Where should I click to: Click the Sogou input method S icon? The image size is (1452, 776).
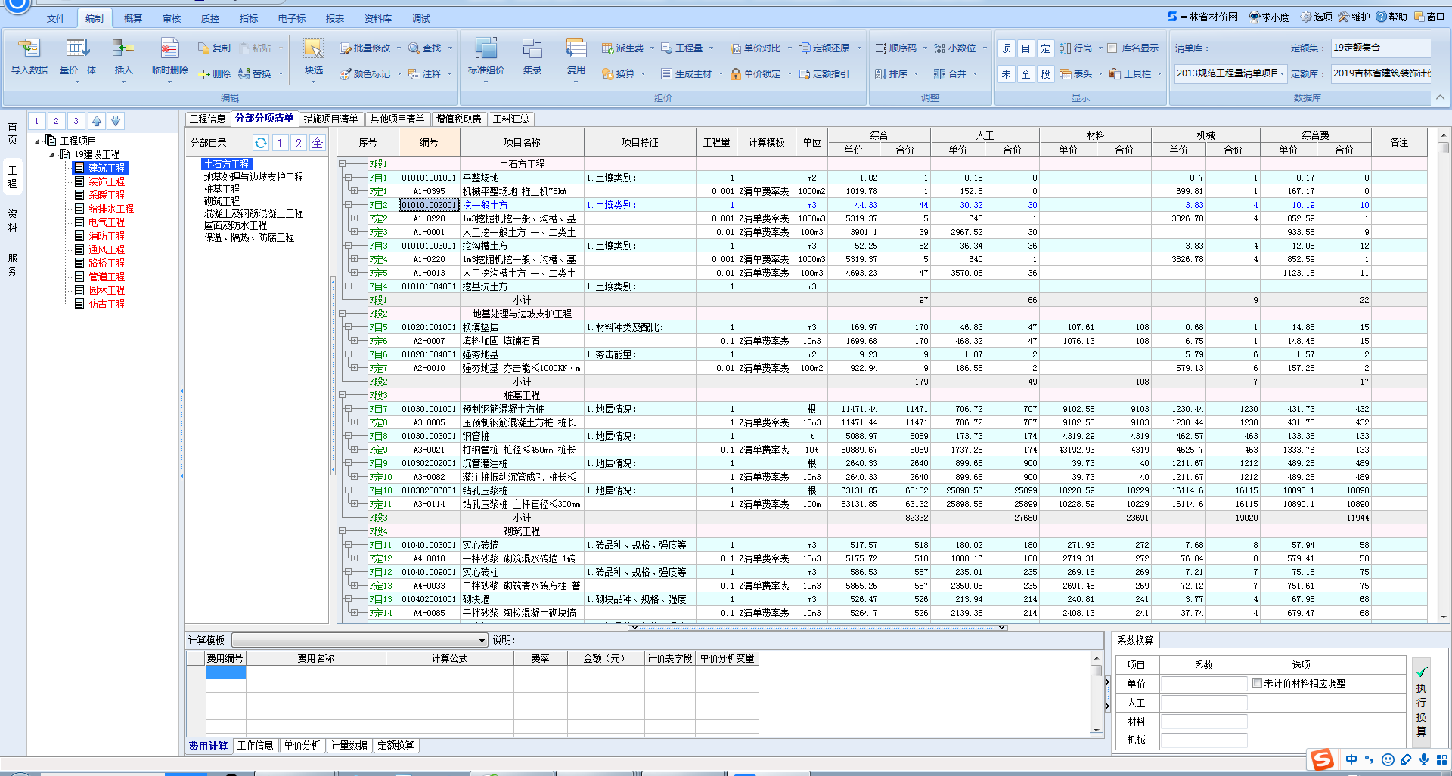click(x=1322, y=759)
